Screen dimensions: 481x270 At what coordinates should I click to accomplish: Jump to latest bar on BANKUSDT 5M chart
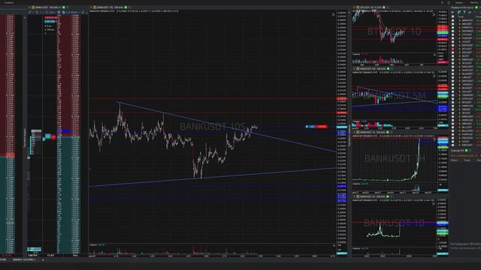coord(434,76)
